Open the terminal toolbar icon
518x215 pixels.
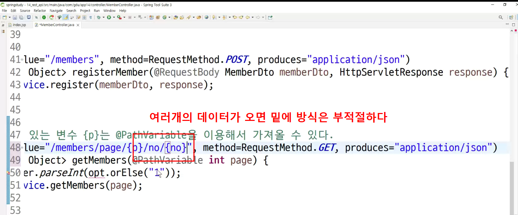(28, 17)
